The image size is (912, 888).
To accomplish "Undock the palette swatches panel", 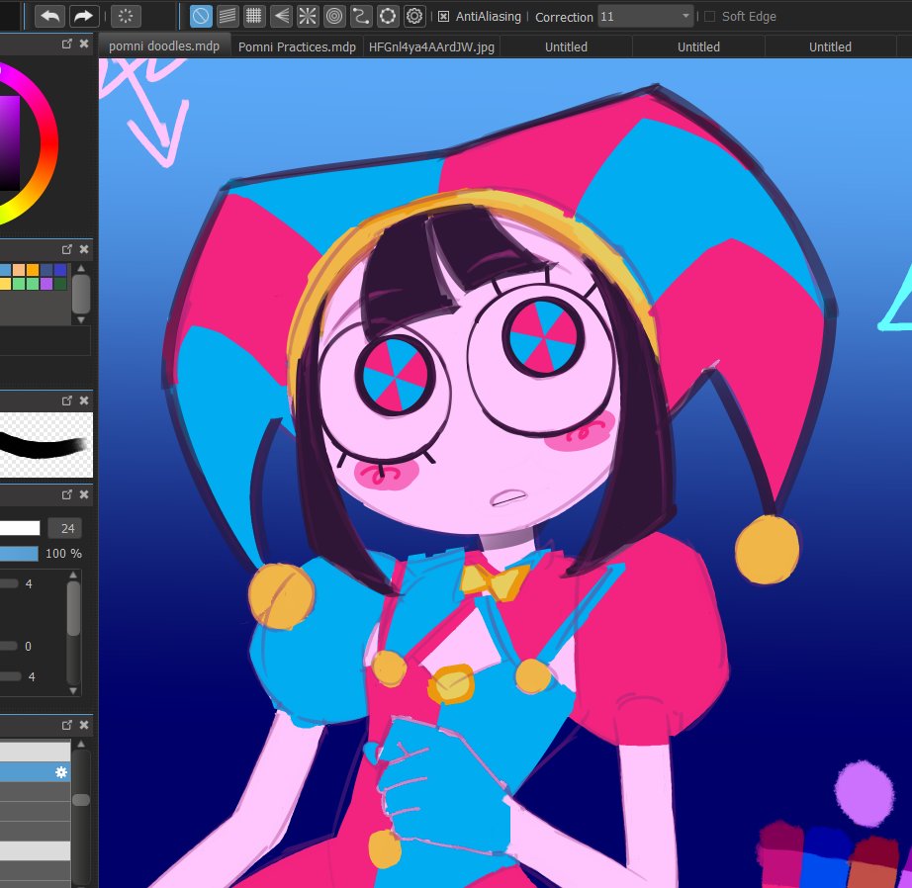I will (67, 249).
